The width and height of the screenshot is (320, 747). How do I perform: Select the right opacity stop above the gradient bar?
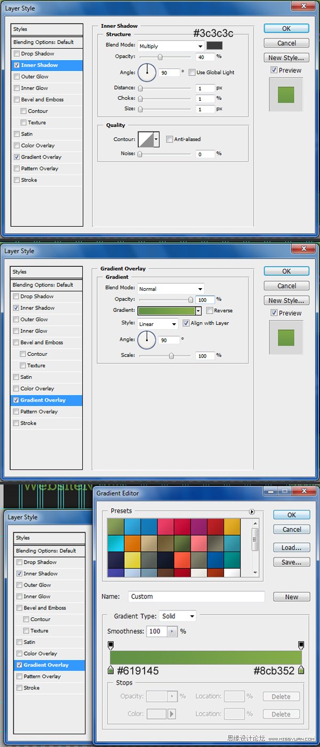pyautogui.click(x=301, y=646)
